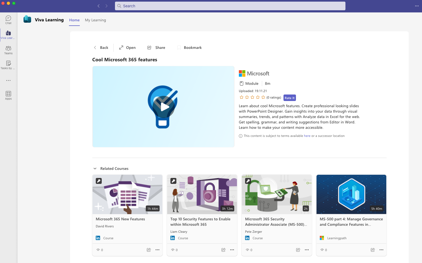Share the Microsoft 365 New Features card
This screenshot has height=263, width=422.
tap(149, 250)
